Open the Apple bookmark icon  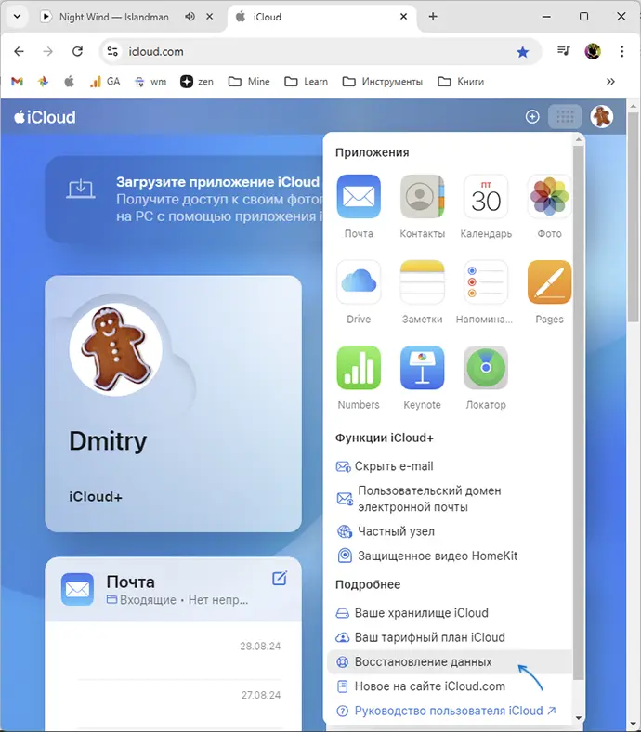[x=69, y=82]
